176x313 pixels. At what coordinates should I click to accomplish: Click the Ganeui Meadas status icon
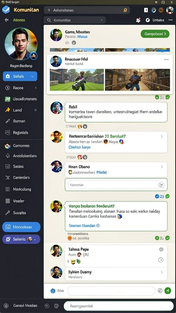point(6,305)
